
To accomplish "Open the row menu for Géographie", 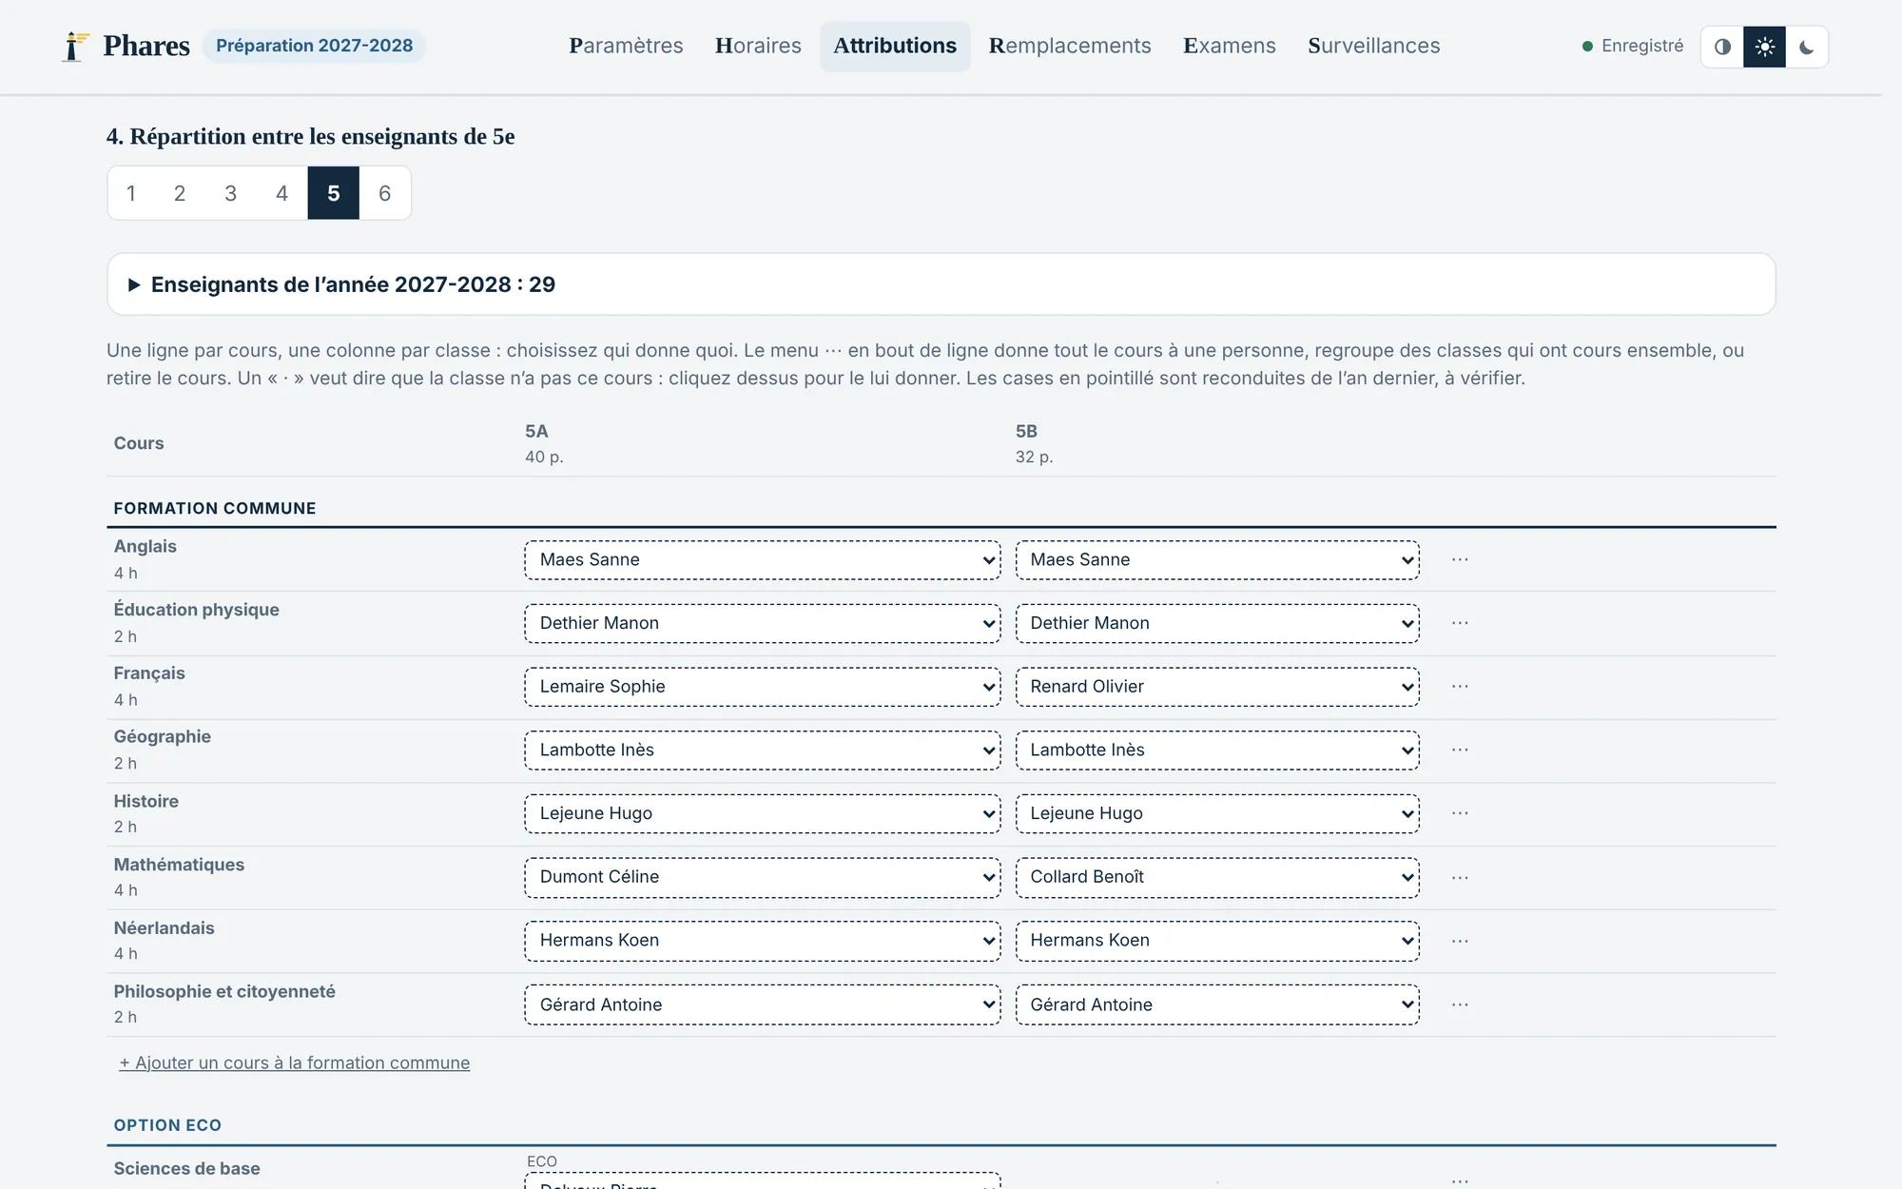I will click(1460, 750).
